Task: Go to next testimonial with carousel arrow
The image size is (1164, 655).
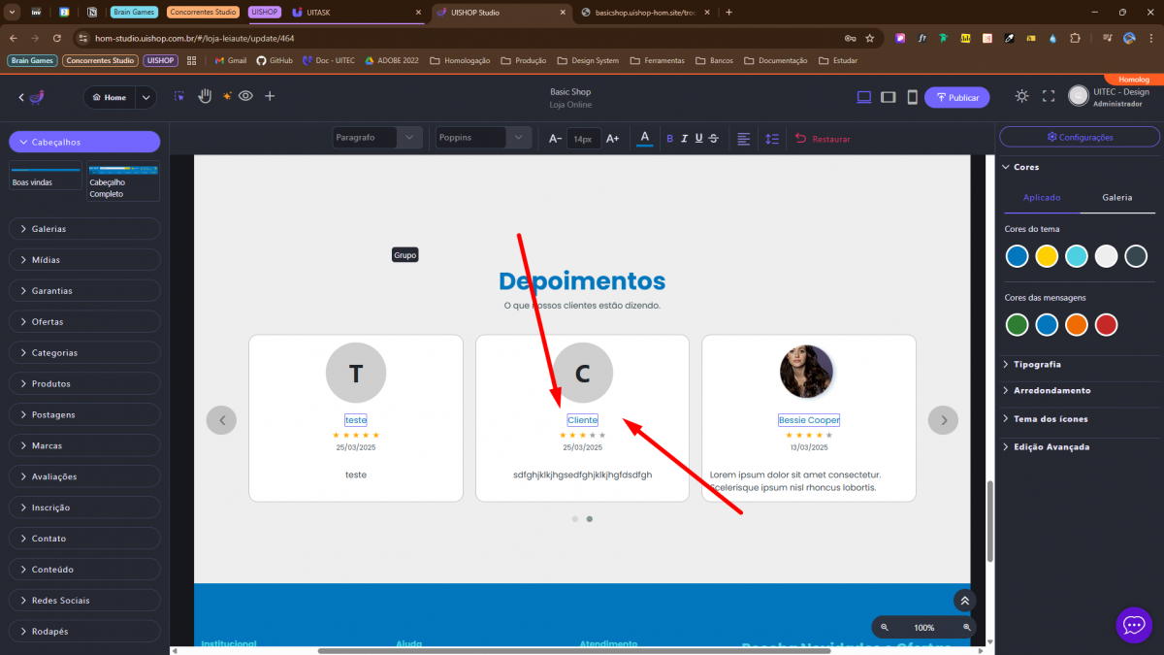Action: (x=943, y=420)
